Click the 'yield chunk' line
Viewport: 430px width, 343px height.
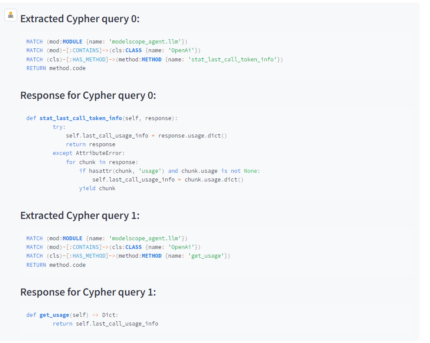(x=97, y=188)
